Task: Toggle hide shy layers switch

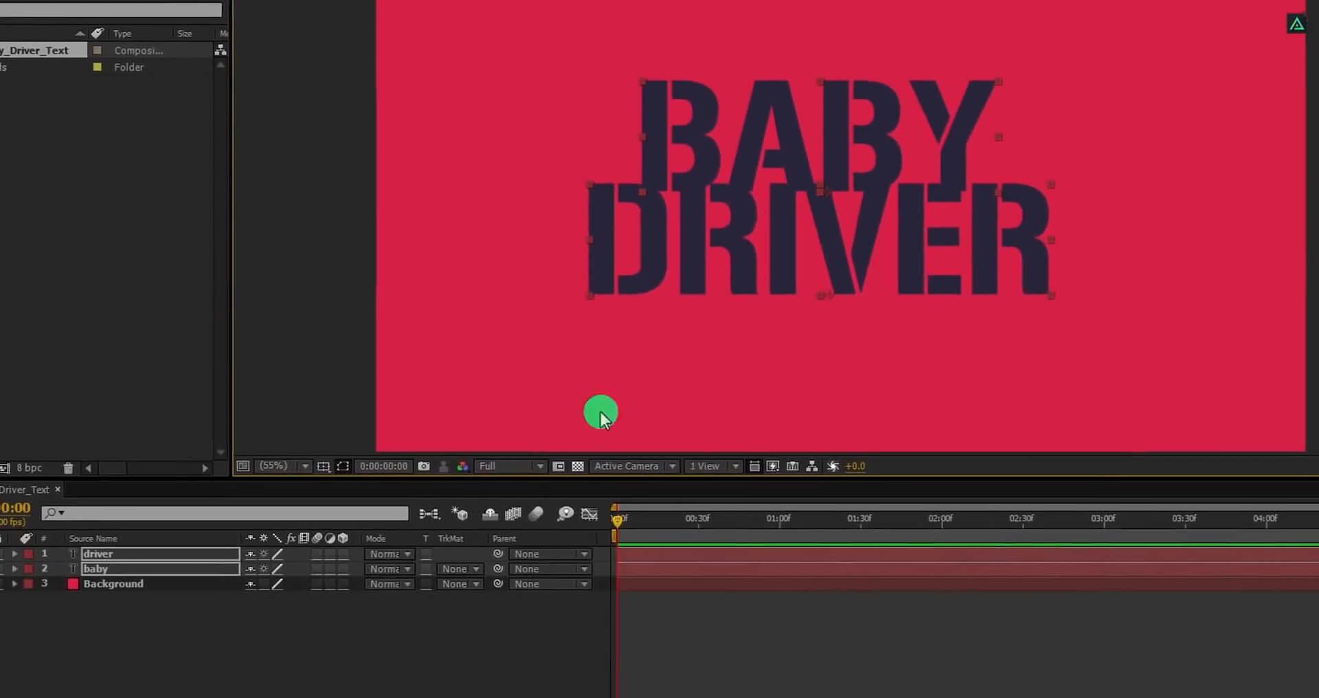Action: pyautogui.click(x=490, y=514)
